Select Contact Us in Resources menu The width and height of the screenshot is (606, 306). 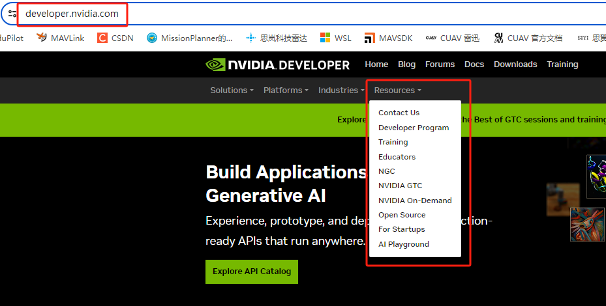(399, 113)
